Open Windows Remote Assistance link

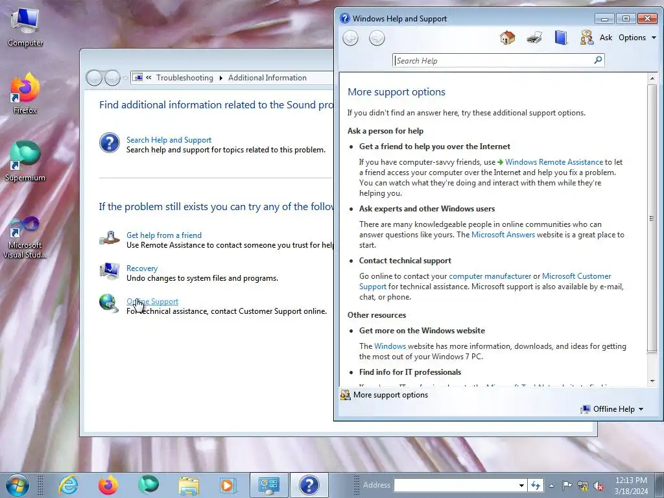(x=554, y=162)
